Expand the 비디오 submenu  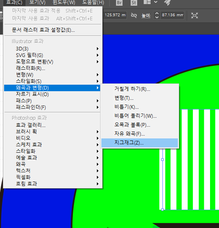point(53,138)
